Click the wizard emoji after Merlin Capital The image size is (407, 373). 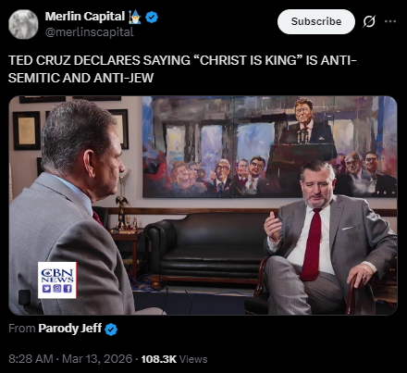click(135, 17)
